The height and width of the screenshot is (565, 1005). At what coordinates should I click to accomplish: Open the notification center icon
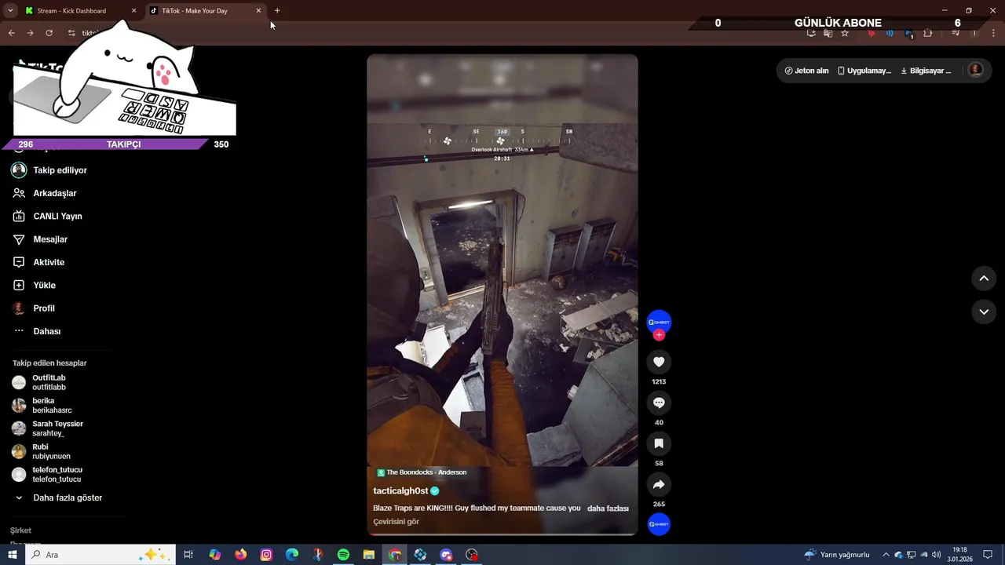[988, 555]
